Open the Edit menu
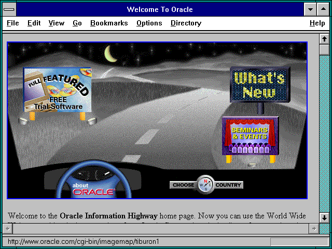This screenshot has width=332, height=249. (34, 23)
